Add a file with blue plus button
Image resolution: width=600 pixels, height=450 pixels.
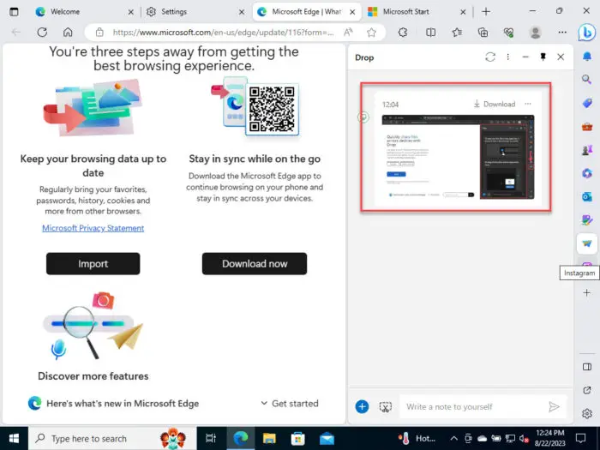[362, 406]
